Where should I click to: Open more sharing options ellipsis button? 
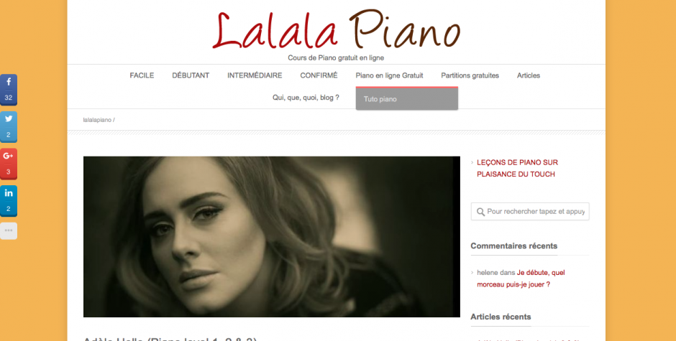click(x=8, y=230)
